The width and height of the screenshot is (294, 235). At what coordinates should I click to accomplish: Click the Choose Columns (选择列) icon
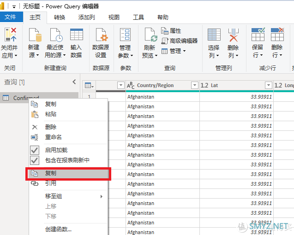[214, 35]
